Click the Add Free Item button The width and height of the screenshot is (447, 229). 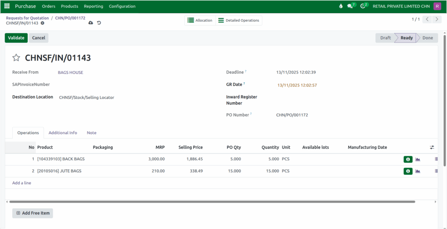click(32, 213)
